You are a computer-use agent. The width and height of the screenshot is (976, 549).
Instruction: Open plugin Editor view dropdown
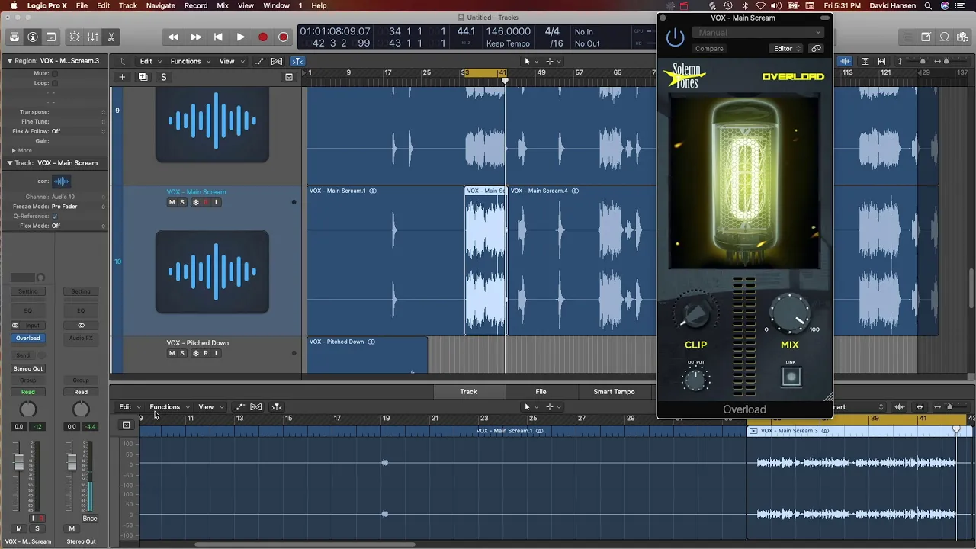[x=788, y=49]
